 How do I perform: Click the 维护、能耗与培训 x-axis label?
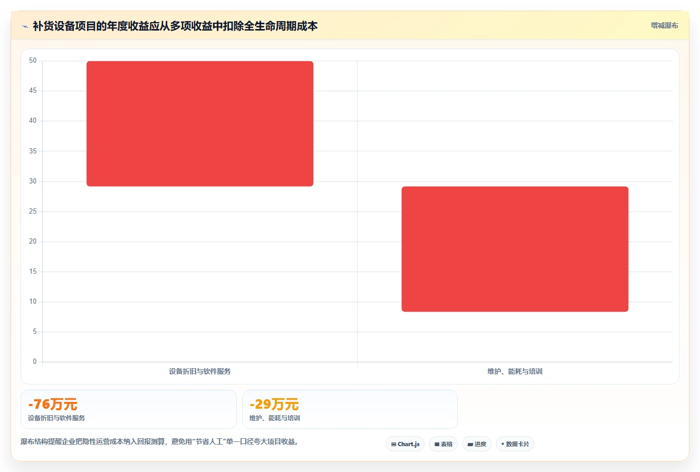[515, 371]
